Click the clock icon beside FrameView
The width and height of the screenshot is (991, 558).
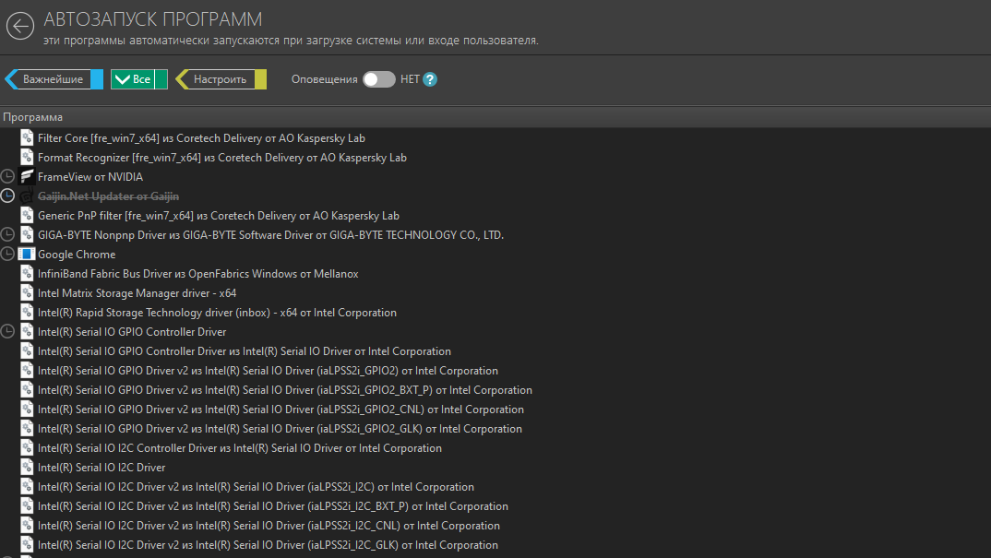click(8, 177)
